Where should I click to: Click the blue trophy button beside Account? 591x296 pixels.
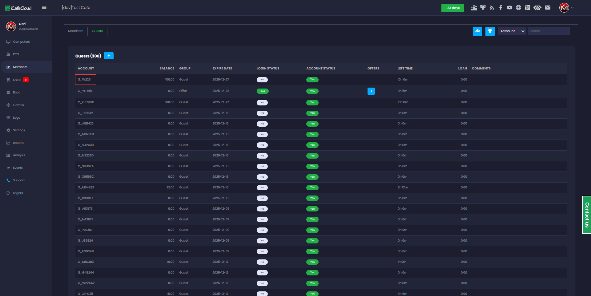click(x=490, y=31)
